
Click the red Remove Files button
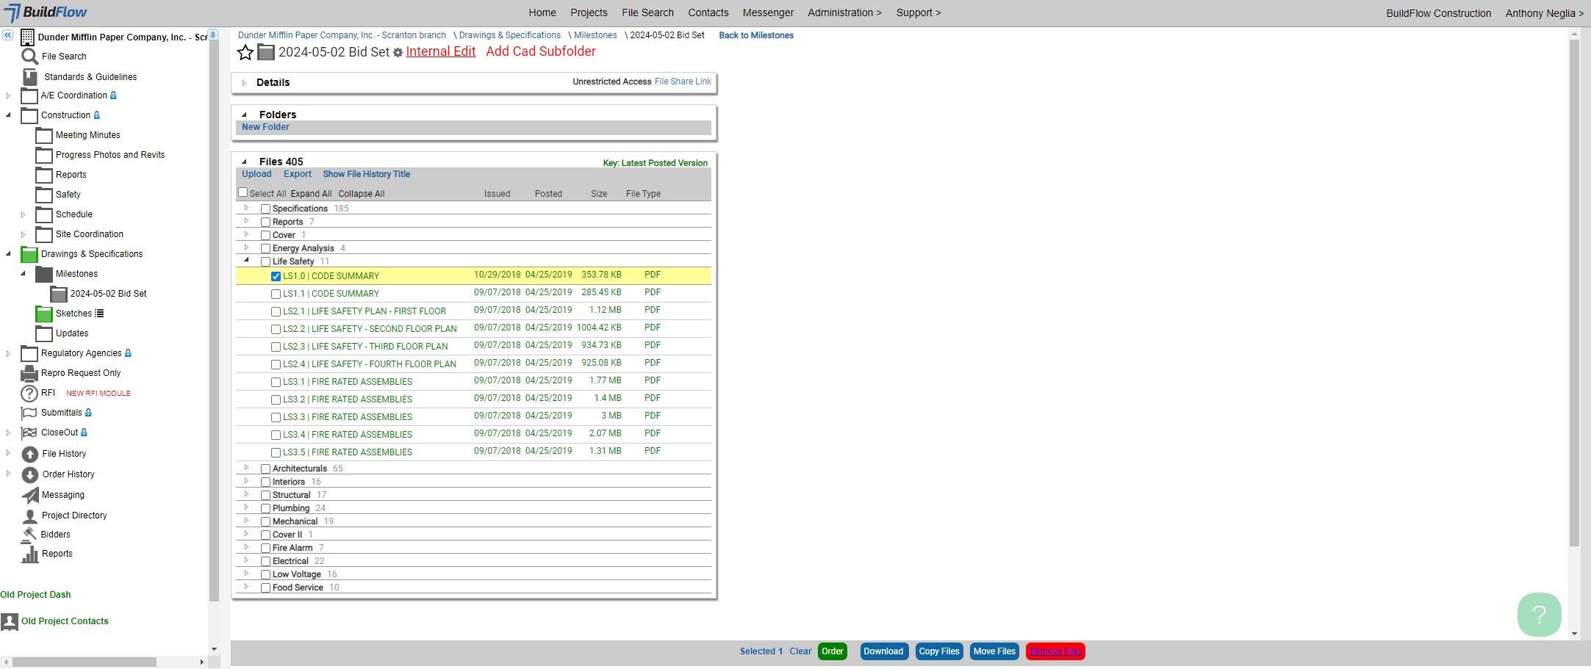1055,651
